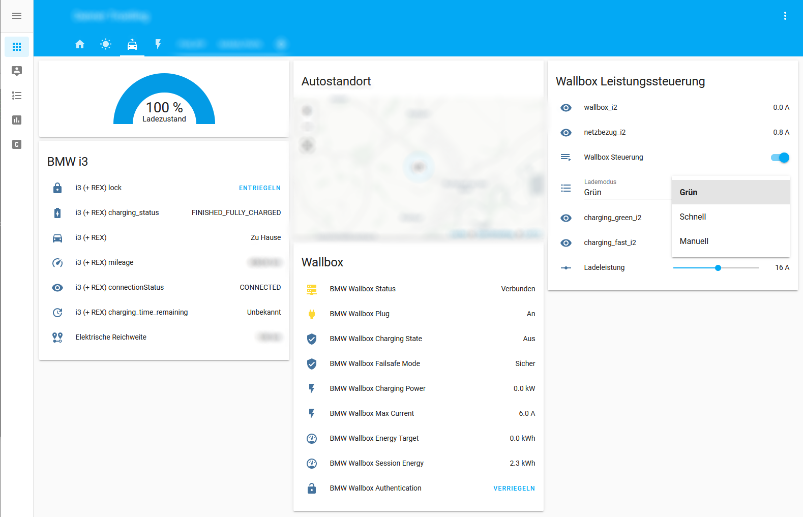This screenshot has width=803, height=517.
Task: Click the i3 lock padlock icon
Action: tap(57, 188)
